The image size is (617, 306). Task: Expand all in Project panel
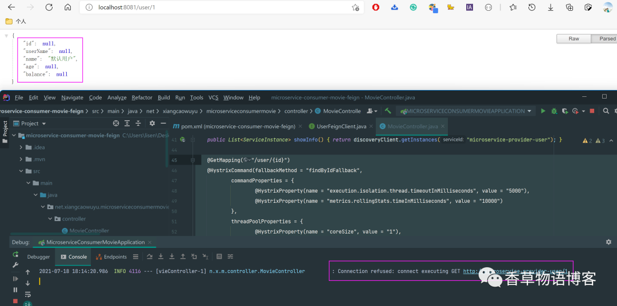pos(127,123)
